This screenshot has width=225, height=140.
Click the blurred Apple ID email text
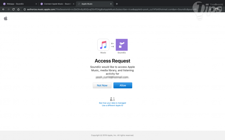click(112, 77)
